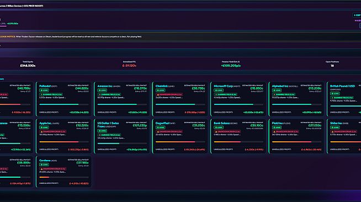361x202 pixels.
Task: Click the Passive Yield value +£100.205p/s
Action: pos(231,66)
